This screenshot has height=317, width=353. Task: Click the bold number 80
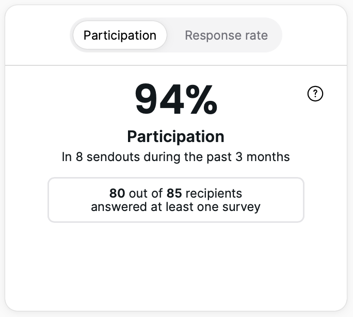pyautogui.click(x=117, y=193)
